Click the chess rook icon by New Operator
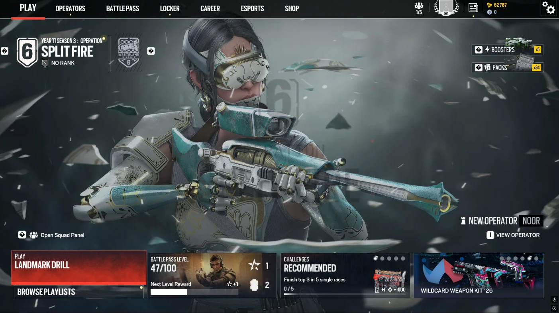Image resolution: width=559 pixels, height=313 pixels. coord(463,221)
